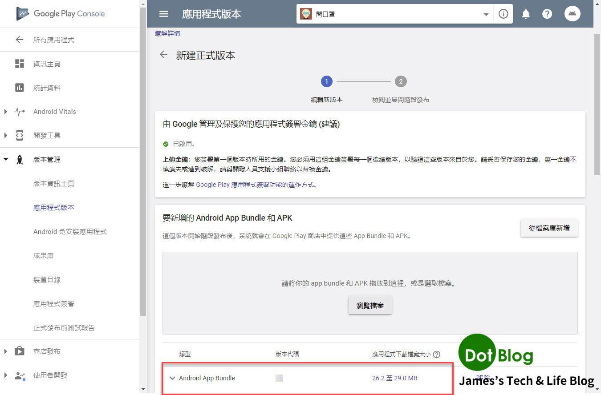Click the help icon beside 應用程式下載檔案大小
Screen dimensions: 601x395
(x=437, y=355)
